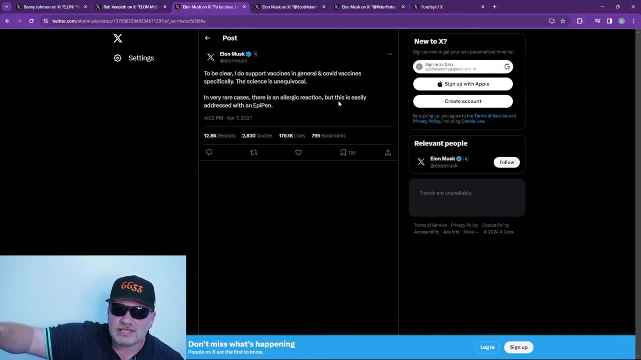Bookmark this page with the star icon
641x360 pixels.
(x=563, y=21)
